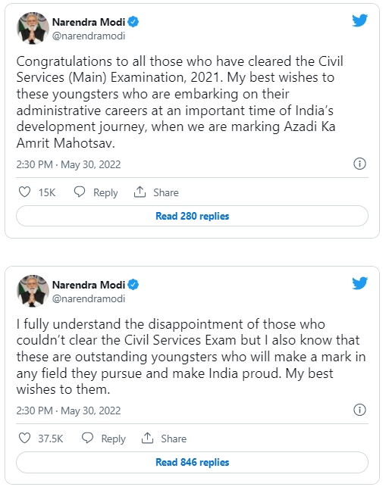389x487 pixels.
Task: Open the info icon on first tweet
Action: tap(359, 164)
